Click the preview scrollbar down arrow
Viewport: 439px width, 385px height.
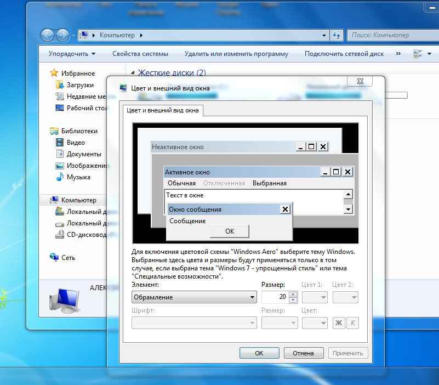(348, 209)
